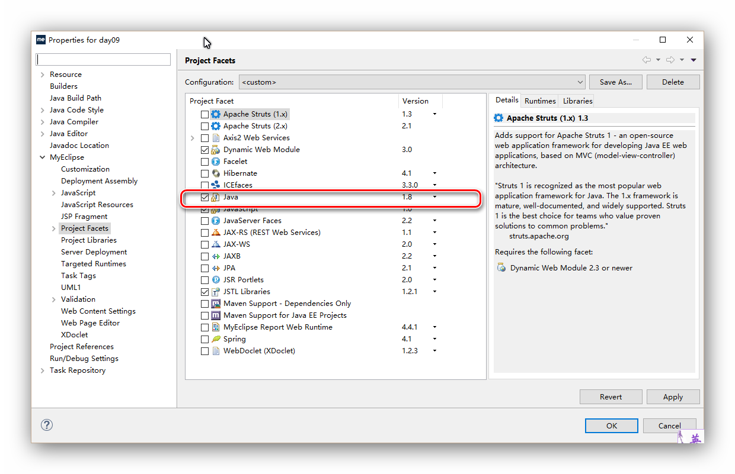Click the WebDoclet (XDoclet) facet icon
The width and height of the screenshot is (735, 474).
[x=216, y=351]
